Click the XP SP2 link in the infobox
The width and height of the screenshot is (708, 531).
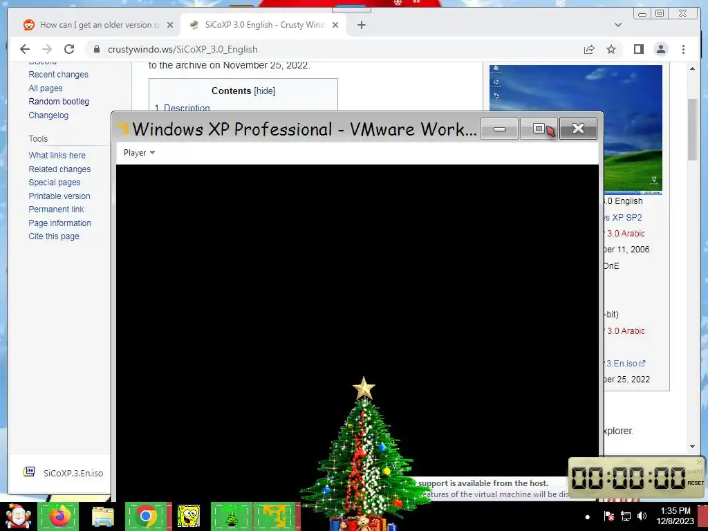623,217
